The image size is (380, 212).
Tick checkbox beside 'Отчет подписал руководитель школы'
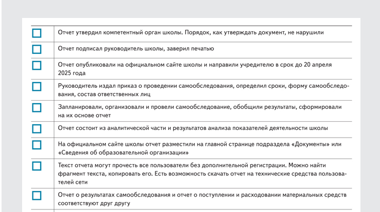37,49
